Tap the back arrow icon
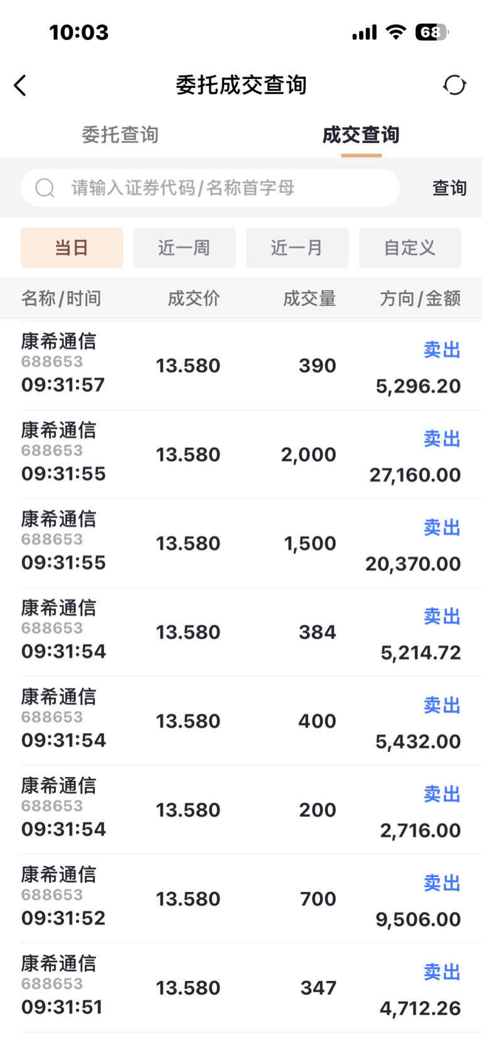This screenshot has width=482, height=1043. pos(21,85)
